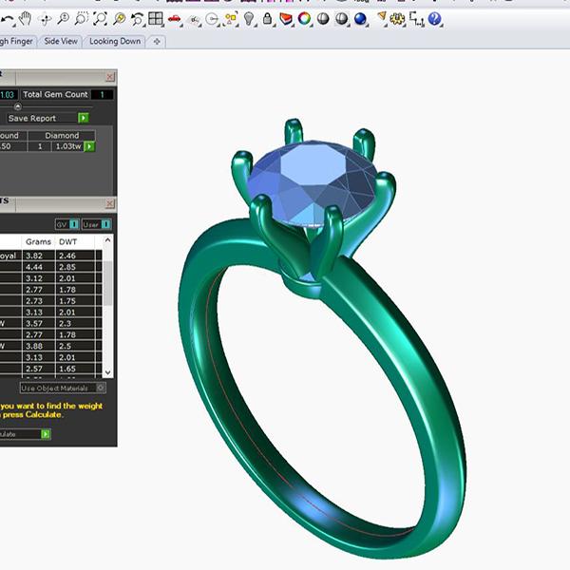Click the red car icon
Image resolution: width=570 pixels, height=570 pixels.
175,19
